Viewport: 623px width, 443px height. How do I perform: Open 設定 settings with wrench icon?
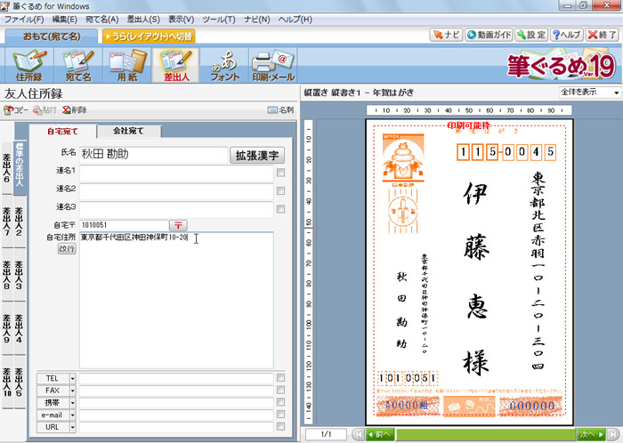tap(531, 35)
